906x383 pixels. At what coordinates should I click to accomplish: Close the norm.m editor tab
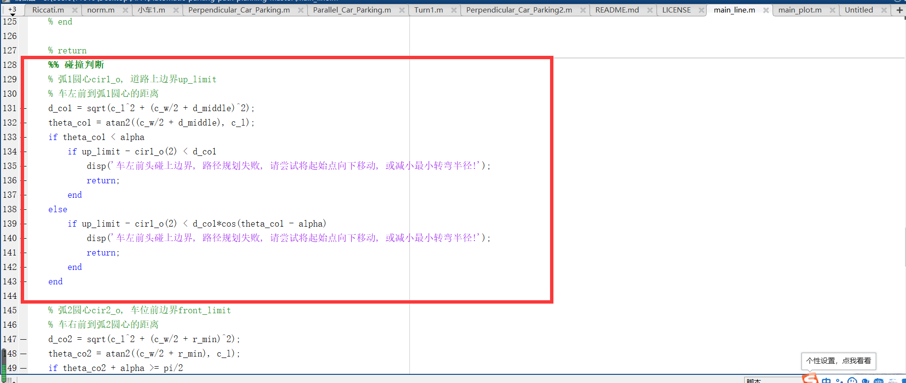(x=125, y=10)
